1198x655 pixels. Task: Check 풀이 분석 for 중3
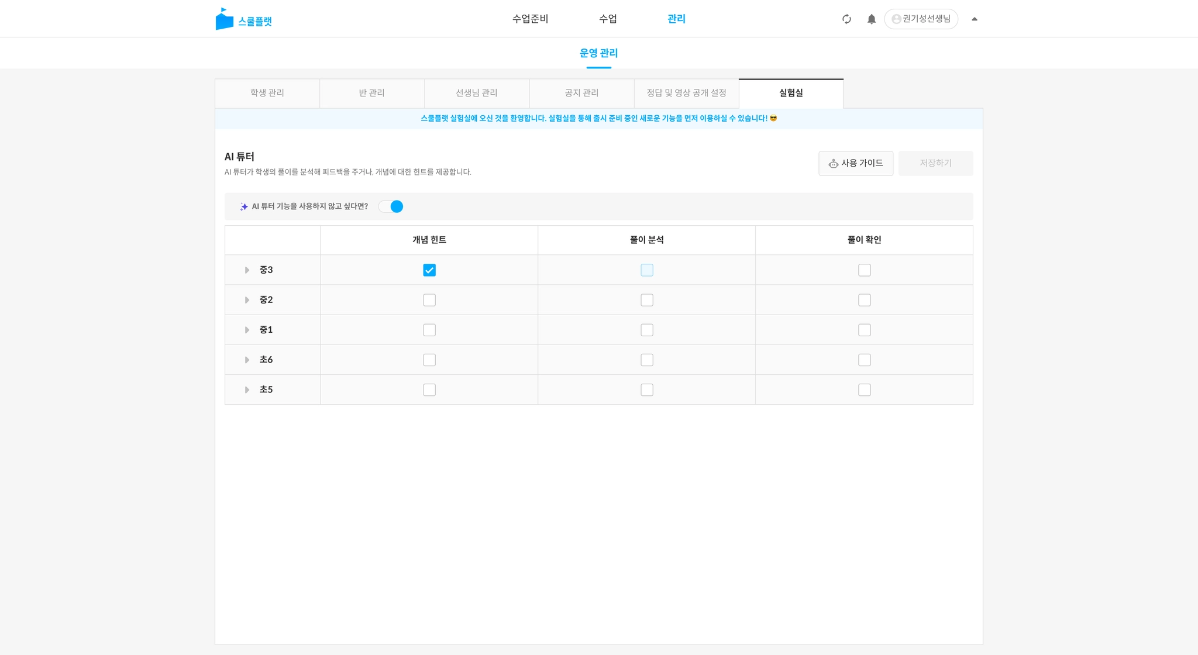coord(646,270)
